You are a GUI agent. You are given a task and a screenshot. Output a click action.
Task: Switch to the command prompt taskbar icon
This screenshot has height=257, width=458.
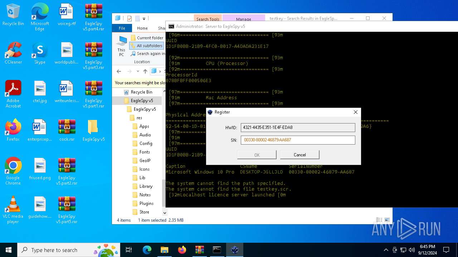[x=217, y=250]
